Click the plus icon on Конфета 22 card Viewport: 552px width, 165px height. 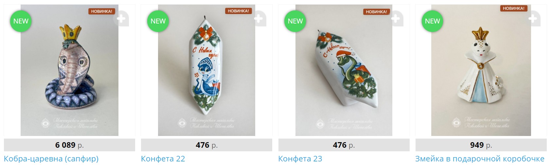coord(258,19)
